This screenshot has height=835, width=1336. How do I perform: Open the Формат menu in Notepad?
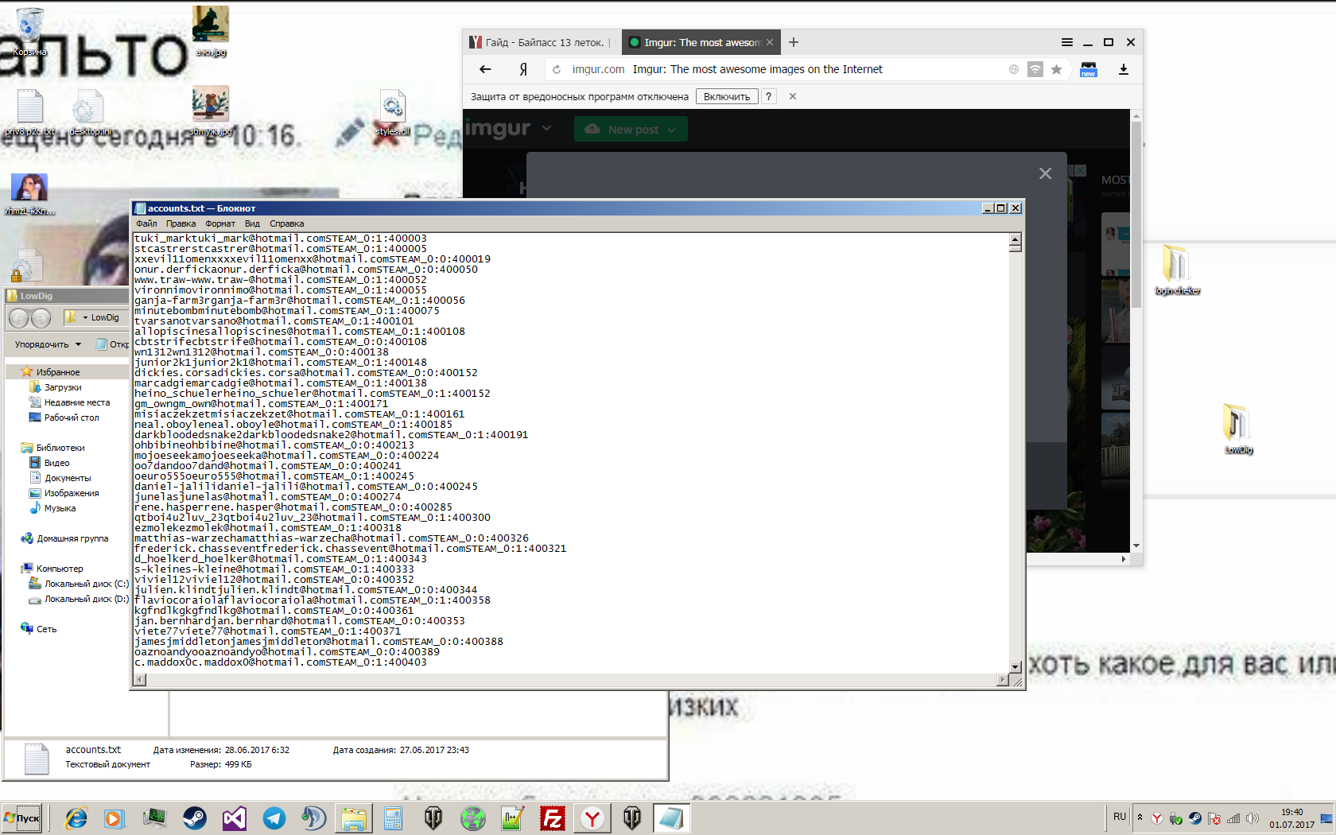pyautogui.click(x=219, y=223)
